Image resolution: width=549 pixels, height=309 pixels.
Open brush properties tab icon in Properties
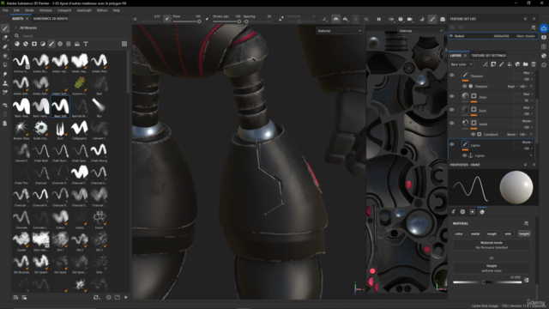tap(453, 212)
